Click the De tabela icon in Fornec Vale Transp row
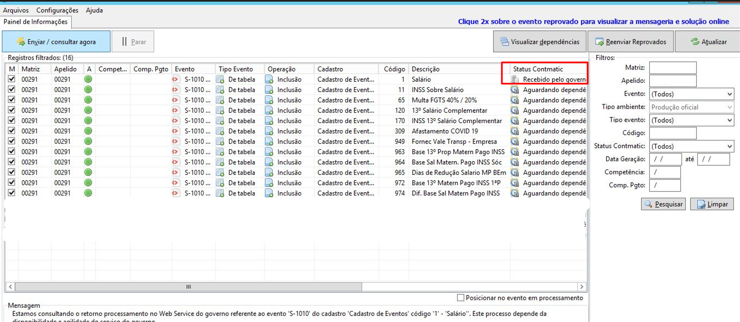This screenshot has height=322, width=740. [220, 142]
